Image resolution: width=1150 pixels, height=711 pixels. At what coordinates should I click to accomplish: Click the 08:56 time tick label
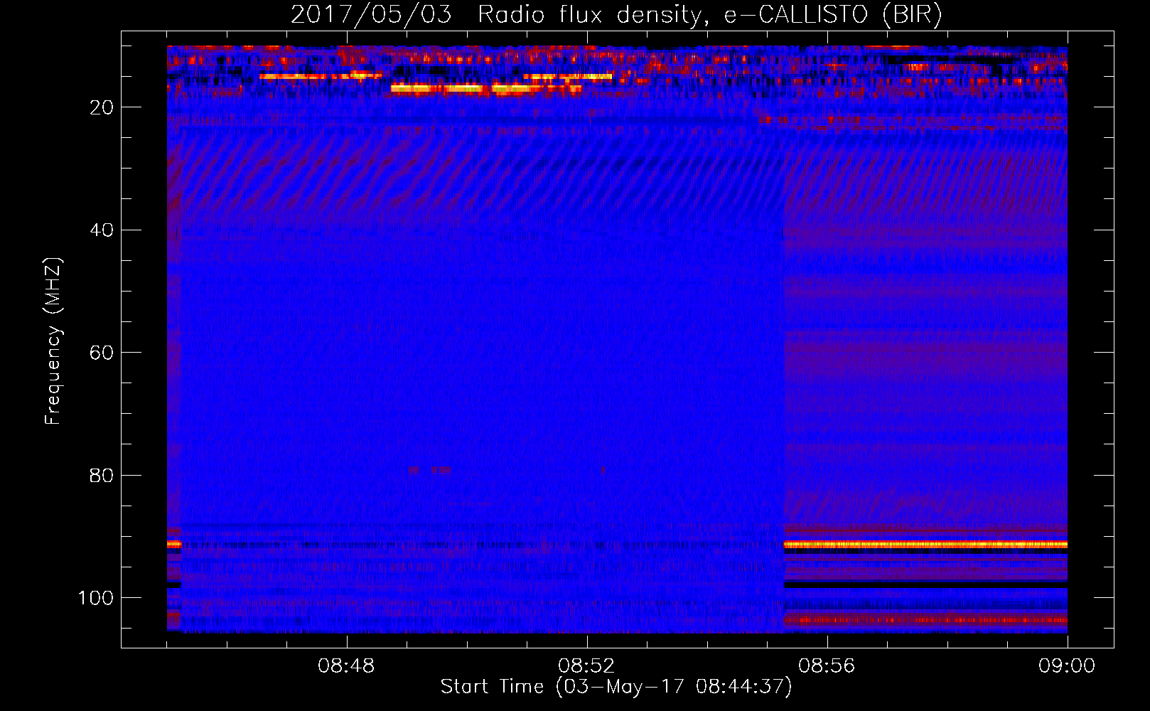pyautogui.click(x=827, y=666)
